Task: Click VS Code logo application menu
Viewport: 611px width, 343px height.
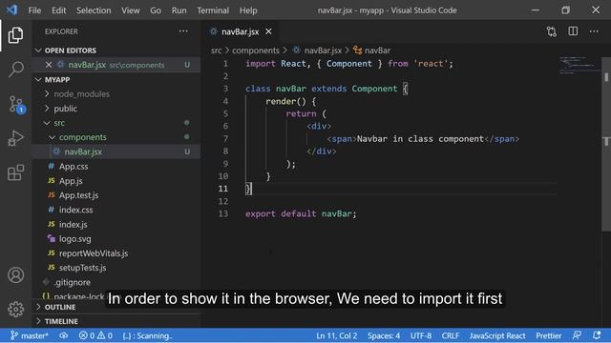Action: (x=11, y=10)
